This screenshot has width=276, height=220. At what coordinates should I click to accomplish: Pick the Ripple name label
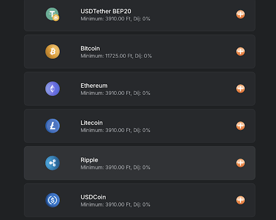point(89,160)
